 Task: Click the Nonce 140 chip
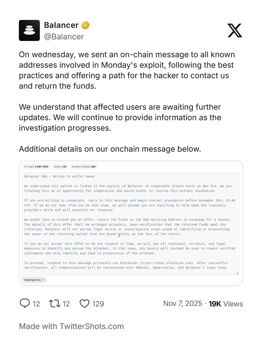coord(60,167)
